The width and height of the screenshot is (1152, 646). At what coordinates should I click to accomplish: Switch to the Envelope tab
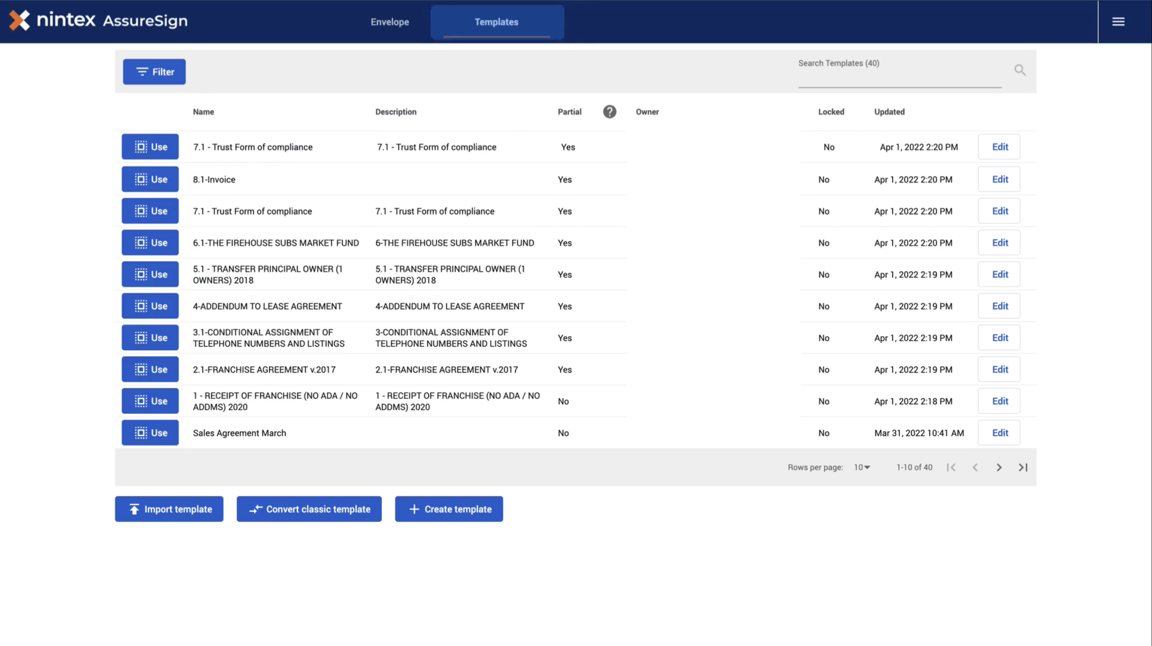click(389, 22)
